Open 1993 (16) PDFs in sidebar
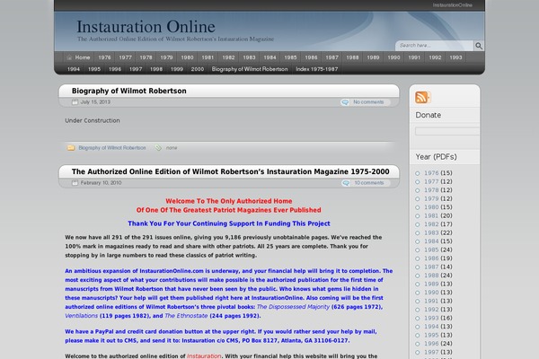The height and width of the screenshot is (359, 539). tap(438, 318)
